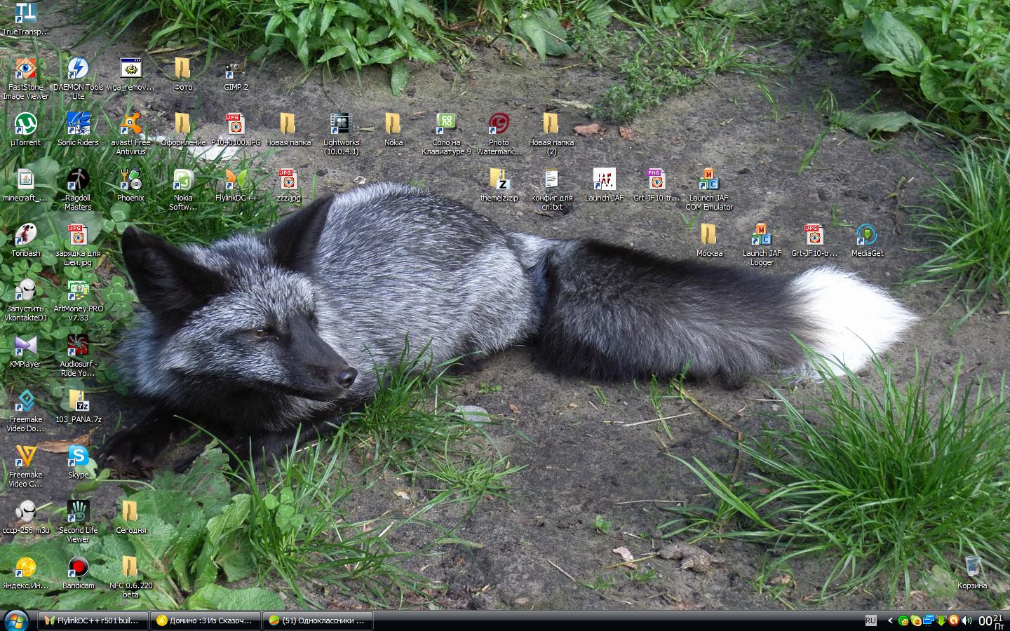Click the DAEMON Tools Lite icon

pos(78,70)
